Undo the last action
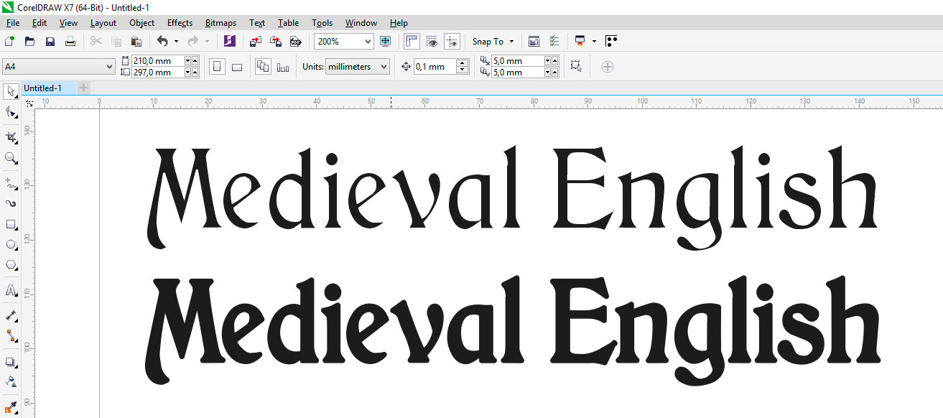This screenshot has width=943, height=418. click(x=162, y=42)
